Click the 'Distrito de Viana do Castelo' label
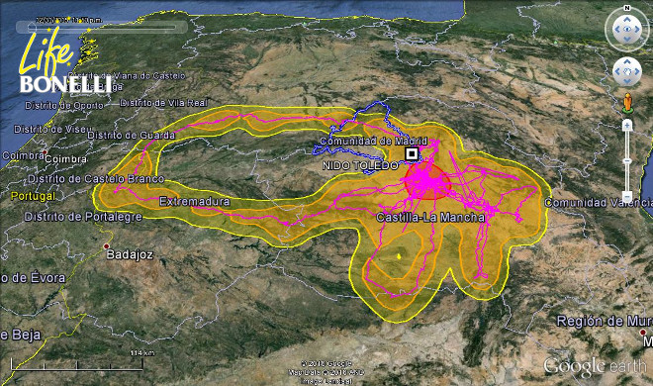 [x=127, y=76]
